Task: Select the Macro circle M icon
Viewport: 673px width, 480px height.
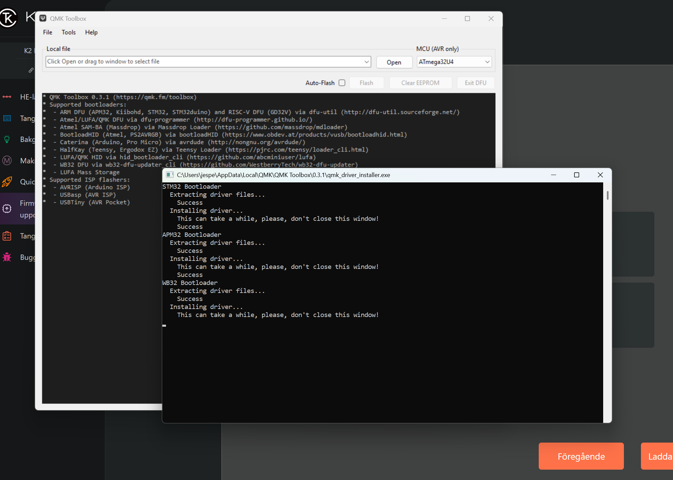Action: 7,161
